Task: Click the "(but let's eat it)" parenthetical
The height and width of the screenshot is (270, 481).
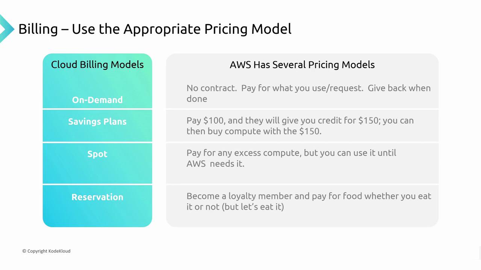Action: coord(253,207)
